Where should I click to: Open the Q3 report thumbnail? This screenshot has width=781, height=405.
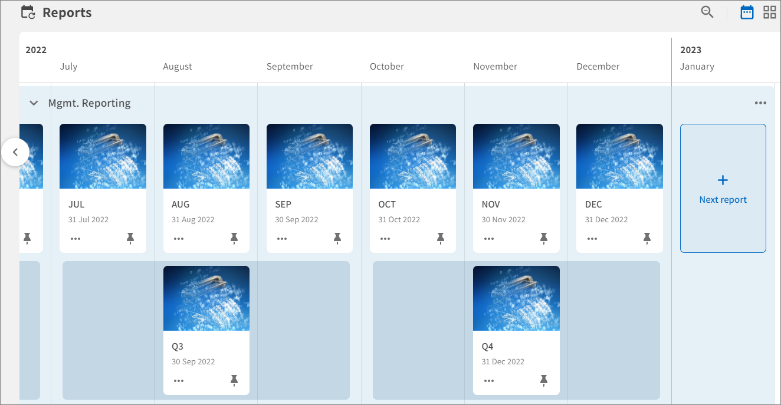pos(206,298)
